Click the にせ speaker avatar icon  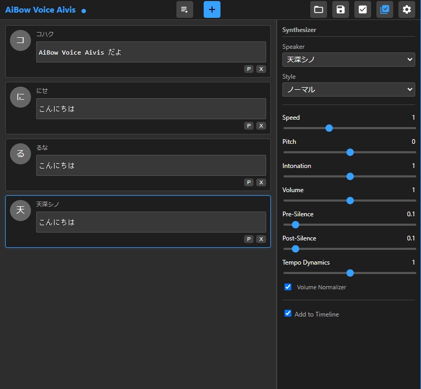click(x=19, y=97)
